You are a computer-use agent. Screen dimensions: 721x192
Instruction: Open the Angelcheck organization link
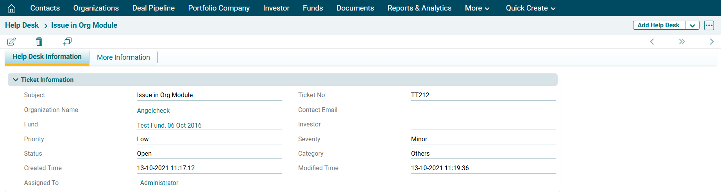point(153,111)
